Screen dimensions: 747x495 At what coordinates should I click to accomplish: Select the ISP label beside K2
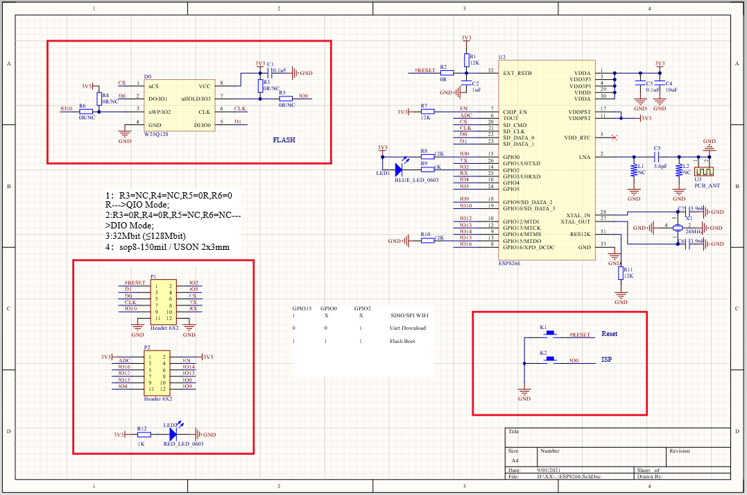606,359
